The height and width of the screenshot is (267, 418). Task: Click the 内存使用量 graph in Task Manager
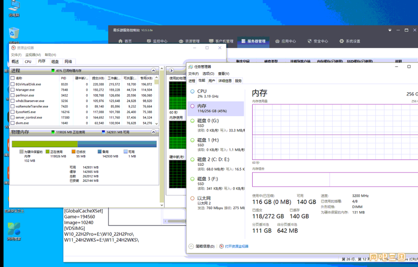click(335, 132)
